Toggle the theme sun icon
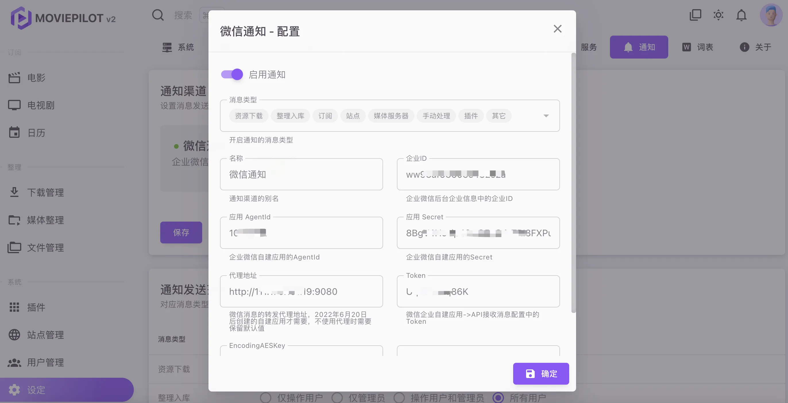Viewport: 788px width, 403px height. 718,15
